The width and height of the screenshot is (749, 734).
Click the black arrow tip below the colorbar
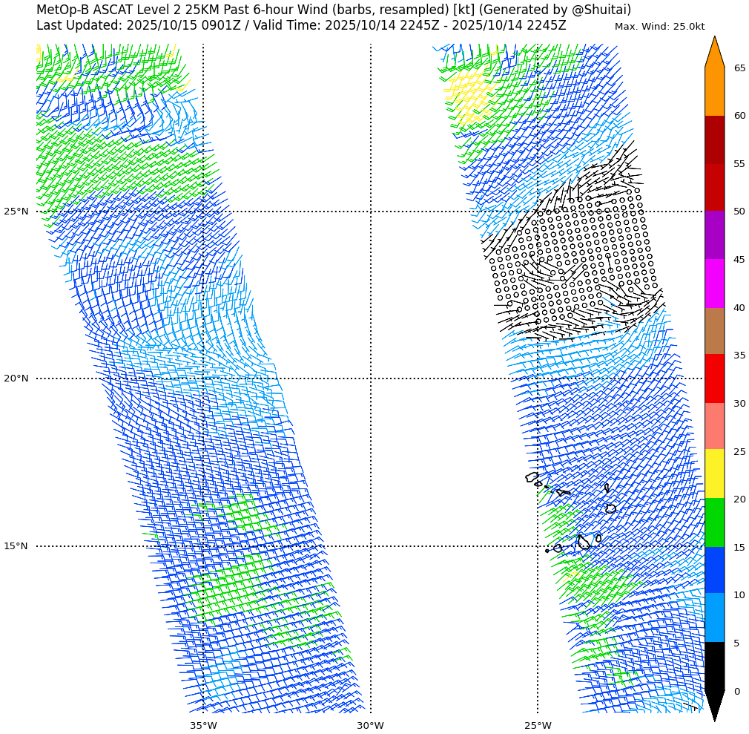(714, 705)
